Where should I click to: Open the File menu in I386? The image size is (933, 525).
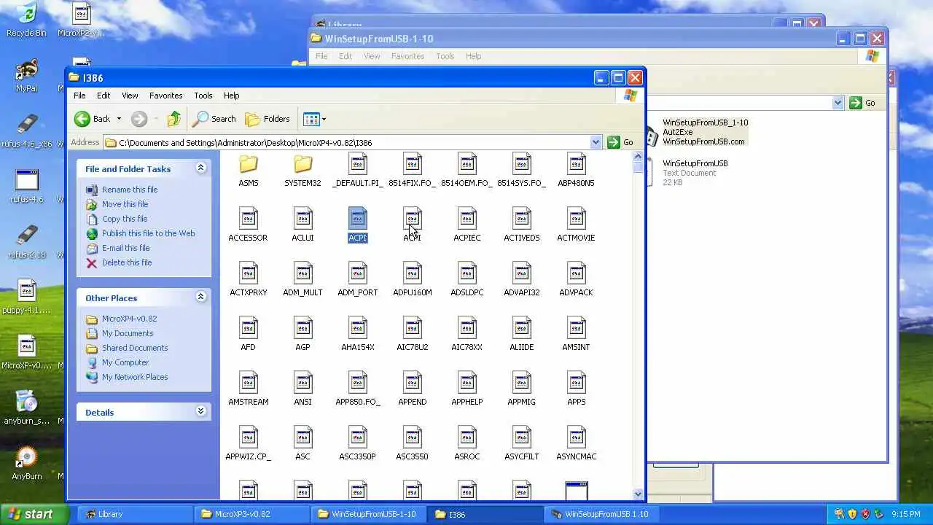point(79,96)
